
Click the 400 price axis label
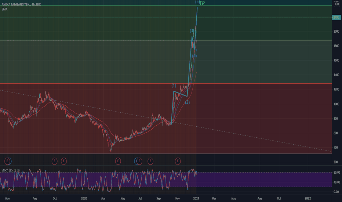336,148
